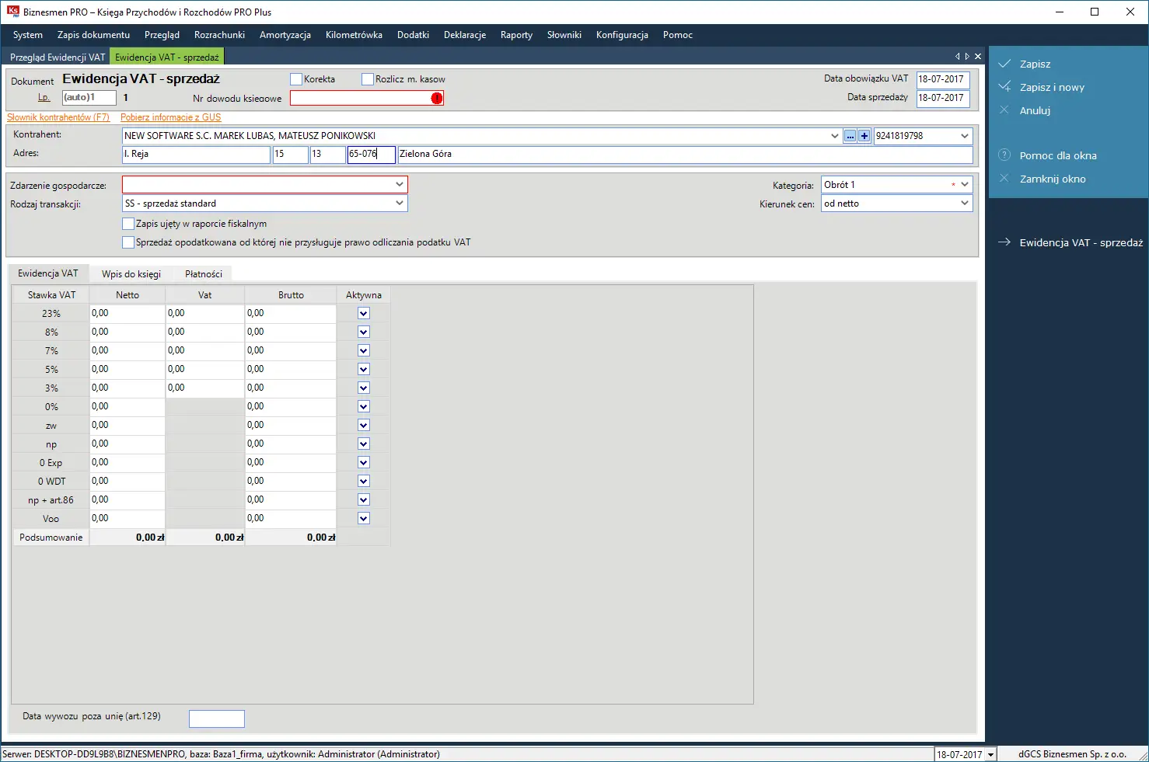
Task: Open the status bar date dropdown
Action: (990, 754)
